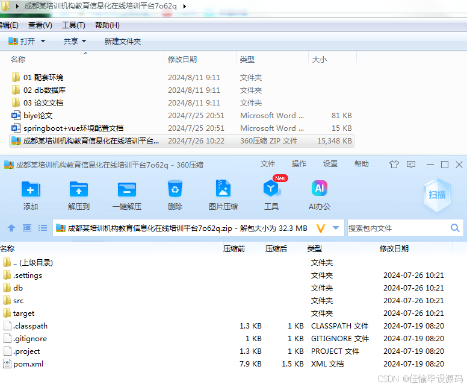Screen dimensions: 467x387
Task: Click the folder icon in the Explorer breadcrumb
Action: pos(5,5)
